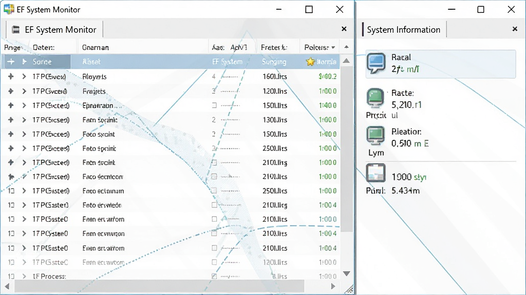Click the AdV1 column header
Screen dimensions: 526x295
tap(239, 48)
